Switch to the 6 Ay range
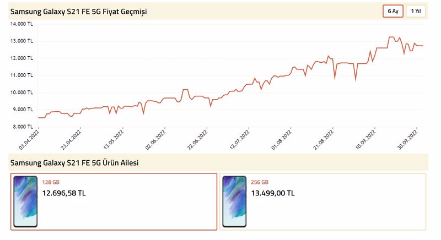The image size is (441, 240). [393, 11]
